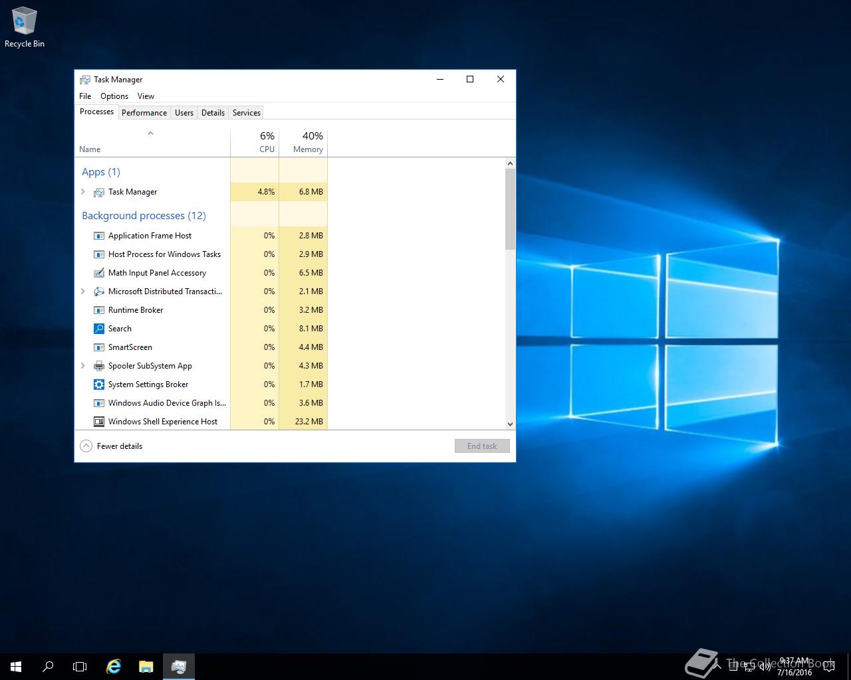Screen dimensions: 851x680
Task: Click the System Settings Broker gear icon
Action: pos(99,384)
